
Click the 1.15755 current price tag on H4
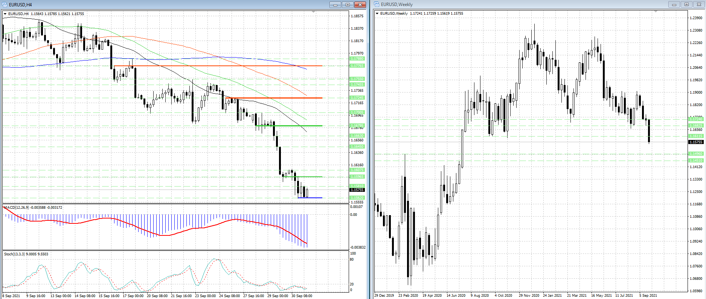[357, 190]
